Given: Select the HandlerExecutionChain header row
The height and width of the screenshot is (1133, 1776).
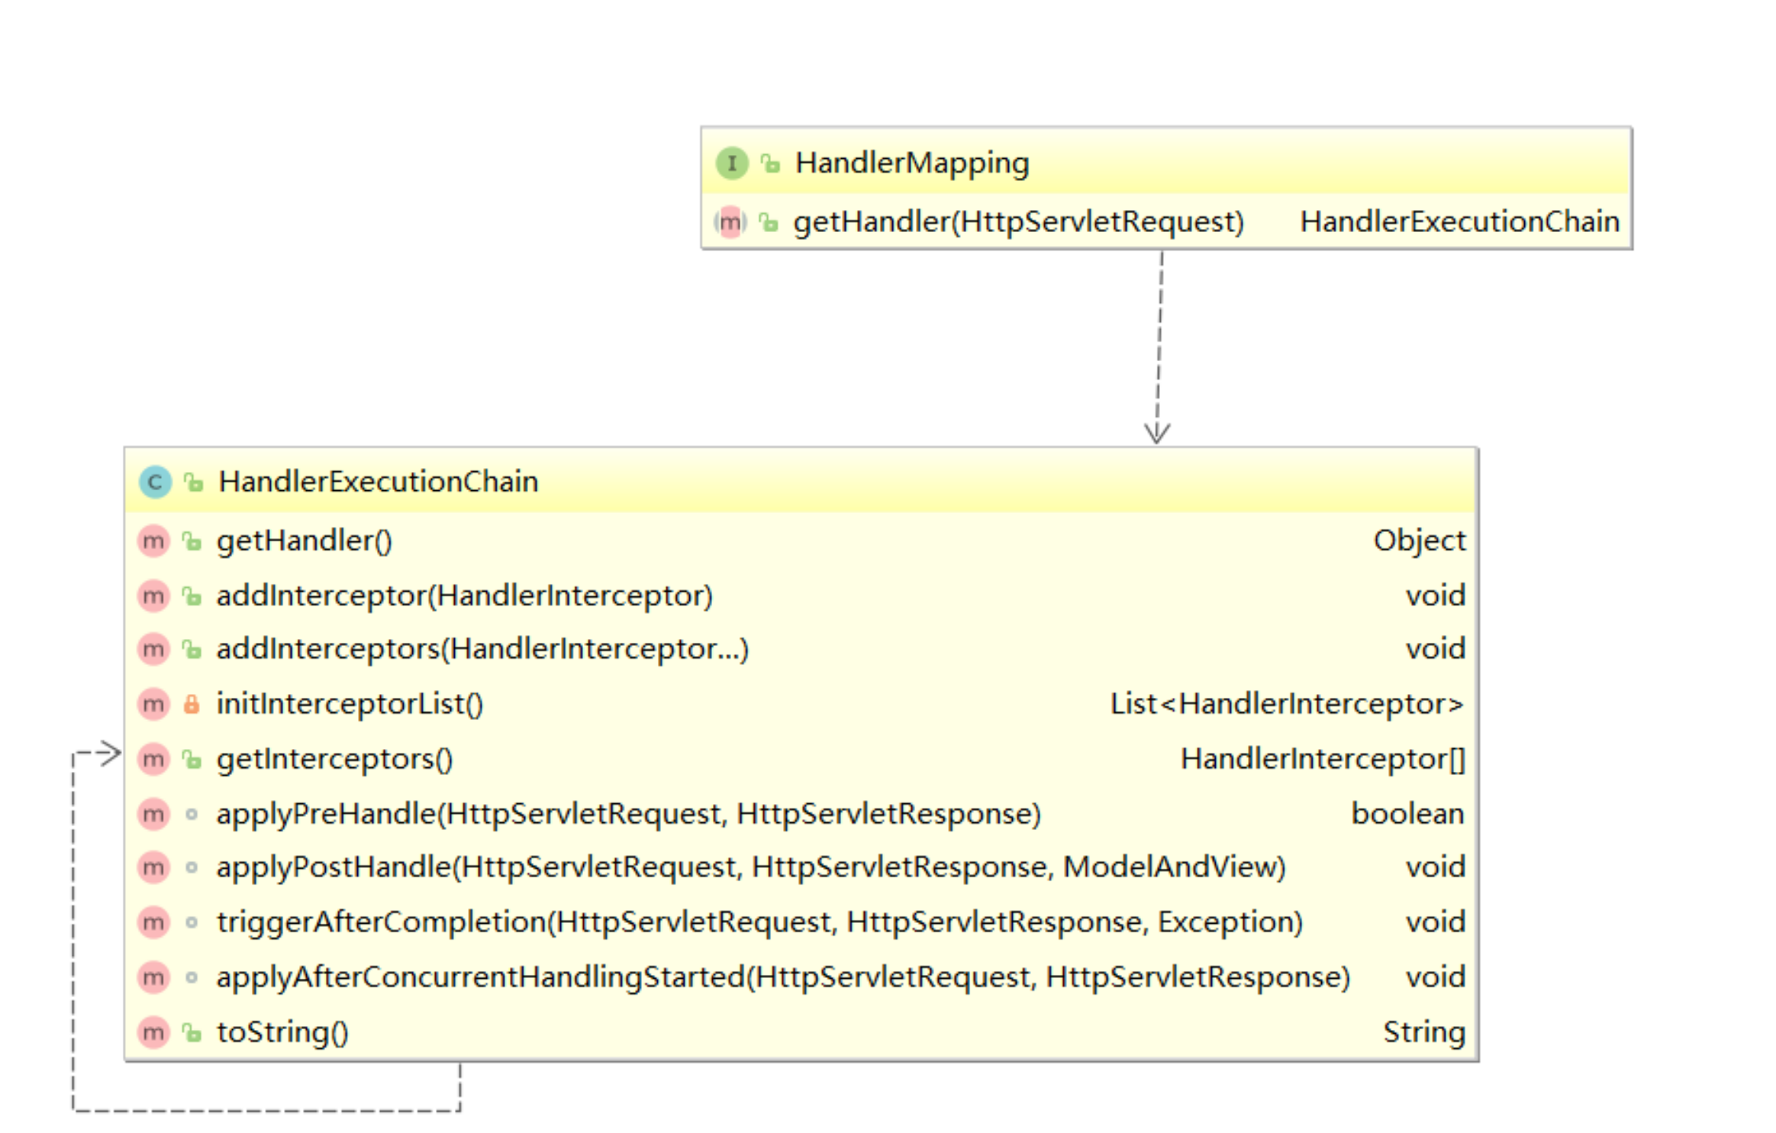Looking at the screenshot, I should point(378,481).
